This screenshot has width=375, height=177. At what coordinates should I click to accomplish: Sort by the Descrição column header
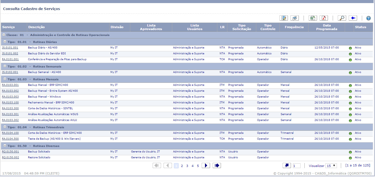(x=36, y=27)
